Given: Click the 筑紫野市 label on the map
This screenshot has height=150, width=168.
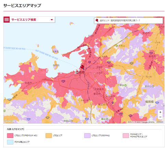Looking at the screenshot, I should (103, 104).
